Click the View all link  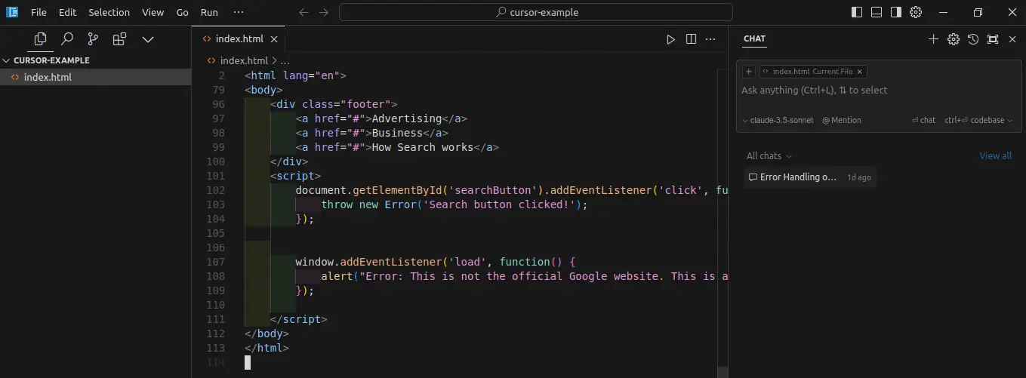tap(995, 156)
